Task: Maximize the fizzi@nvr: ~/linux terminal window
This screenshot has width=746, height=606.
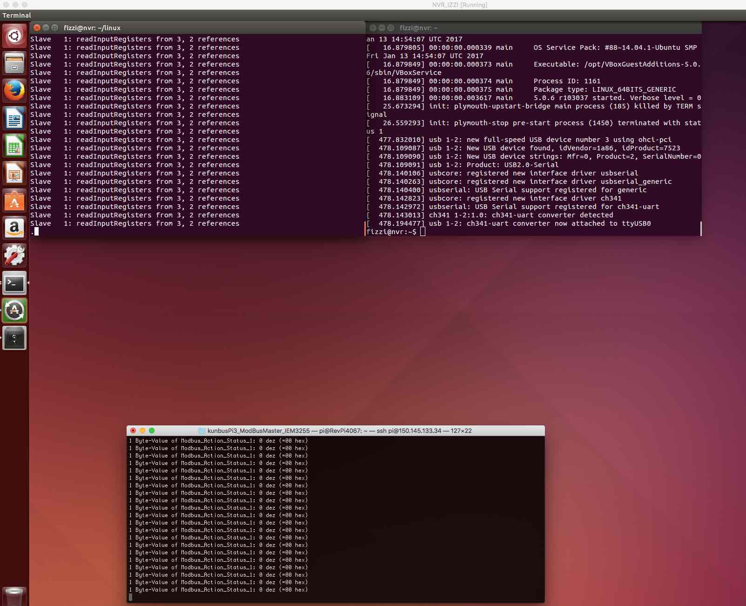Action: pyautogui.click(x=55, y=27)
